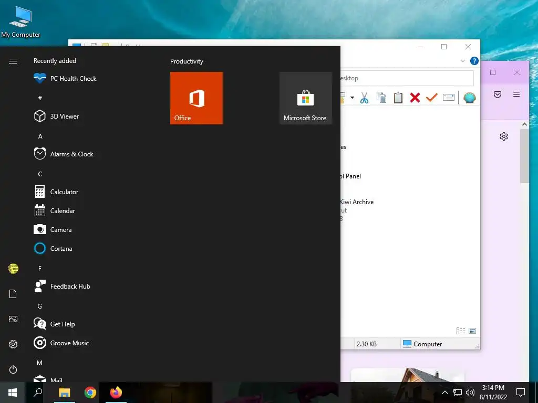Open taskbar Search magnifier
This screenshot has height=403, width=538.
38,393
